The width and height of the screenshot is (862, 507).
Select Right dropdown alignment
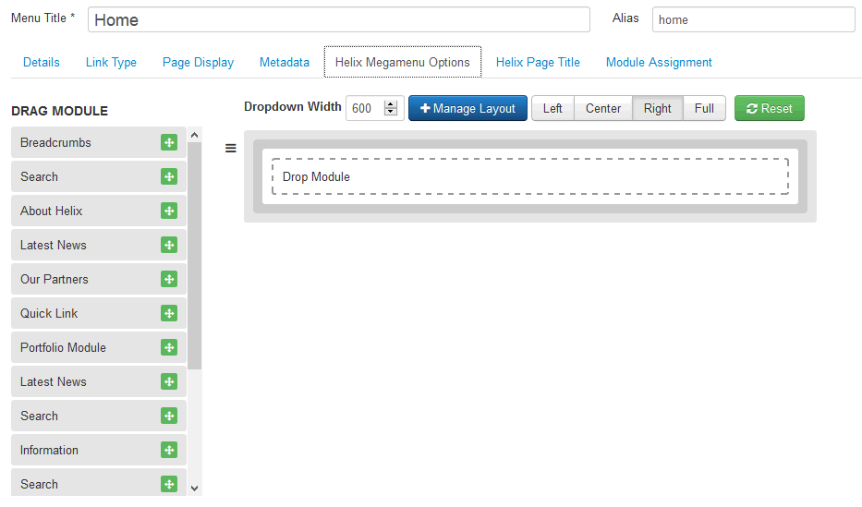657,108
